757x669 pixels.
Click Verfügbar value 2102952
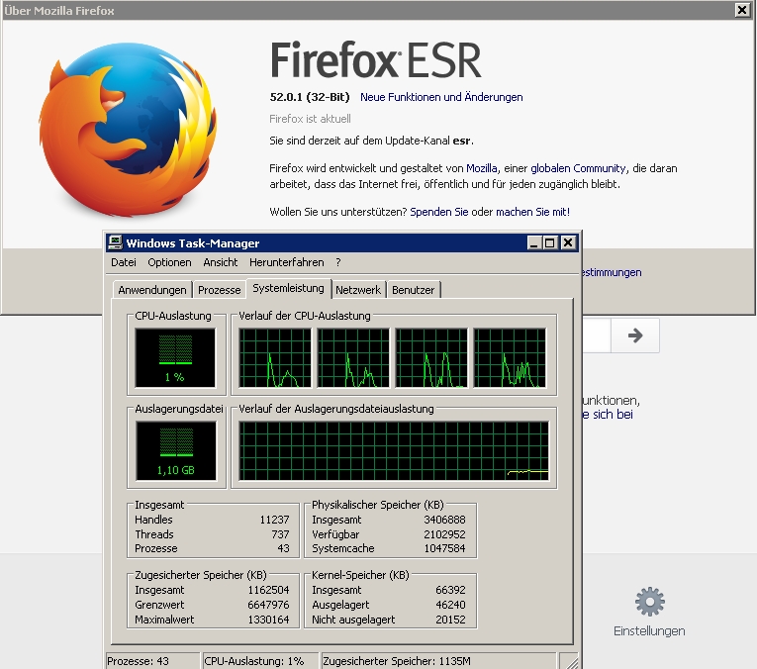[x=444, y=534]
